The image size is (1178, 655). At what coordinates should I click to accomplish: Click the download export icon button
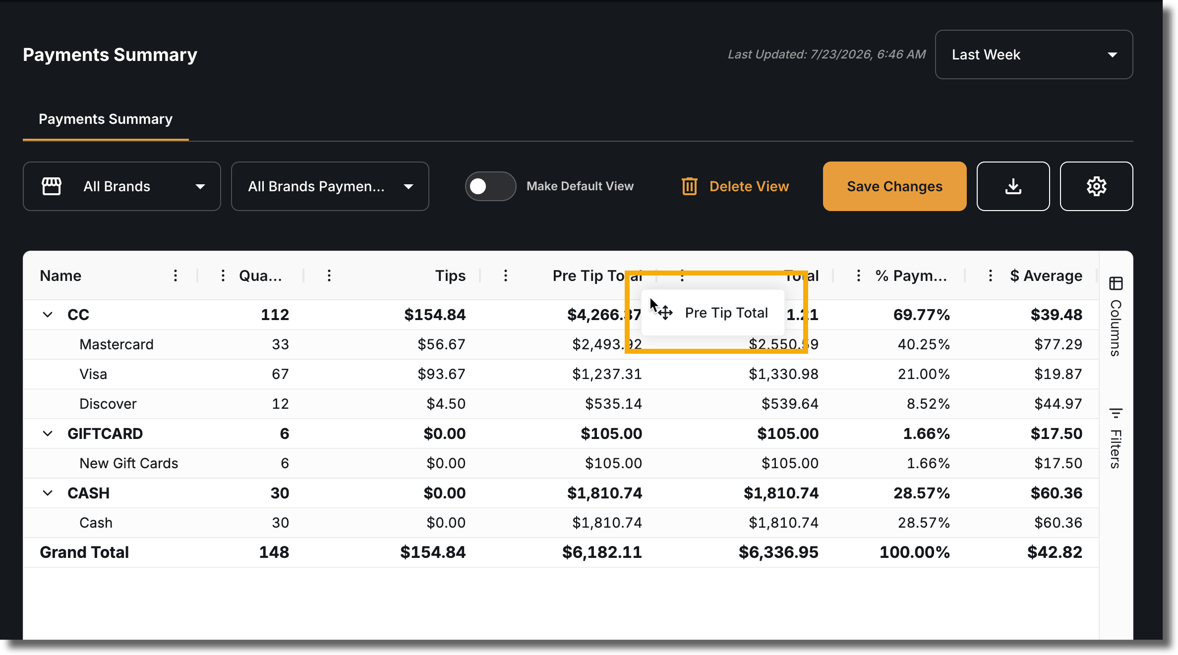coord(1013,186)
